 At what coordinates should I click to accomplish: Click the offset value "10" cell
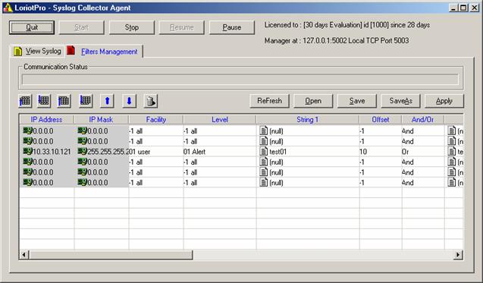[x=381, y=152]
